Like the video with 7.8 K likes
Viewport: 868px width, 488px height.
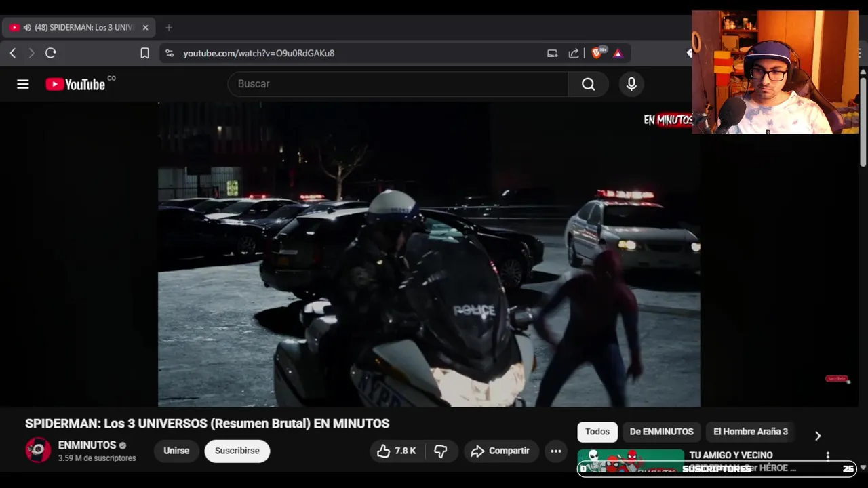[x=396, y=451]
